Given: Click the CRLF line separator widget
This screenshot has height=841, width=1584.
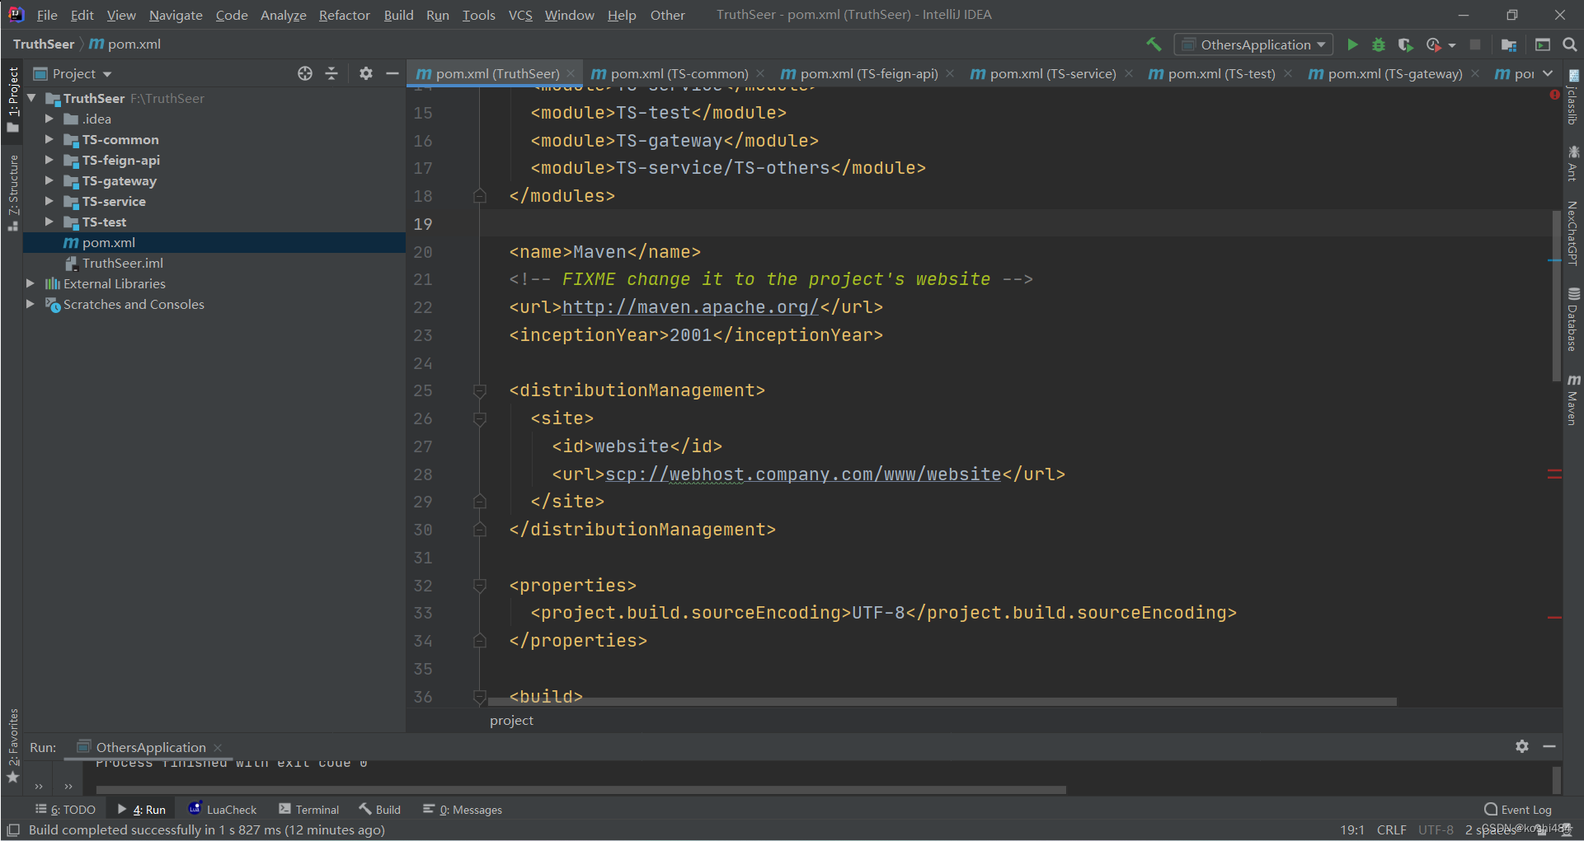Looking at the screenshot, I should click(1392, 829).
